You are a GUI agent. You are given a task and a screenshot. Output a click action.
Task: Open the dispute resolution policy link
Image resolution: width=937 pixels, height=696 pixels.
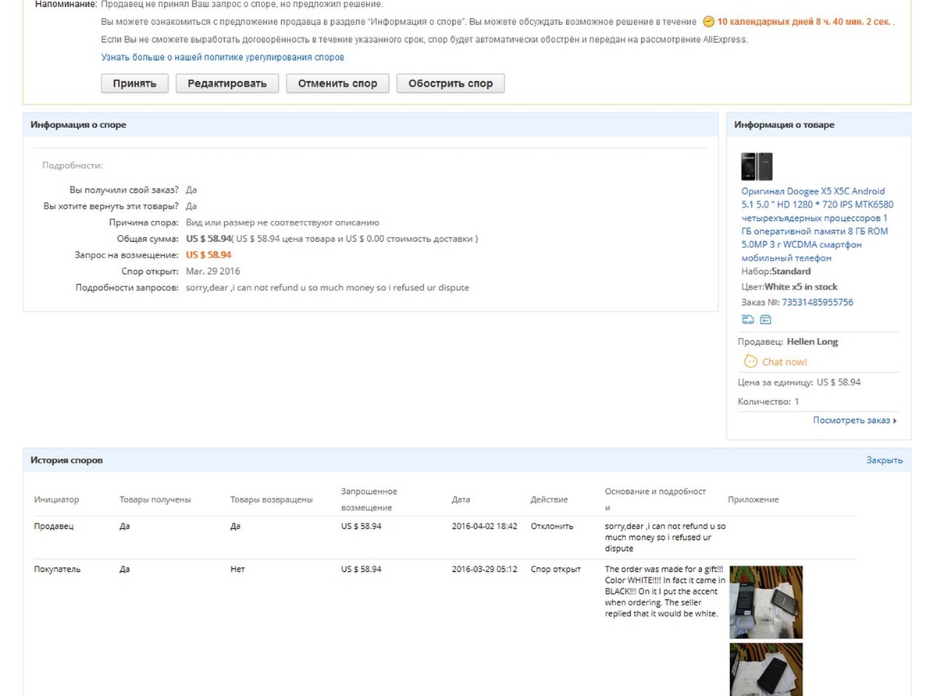coord(223,57)
